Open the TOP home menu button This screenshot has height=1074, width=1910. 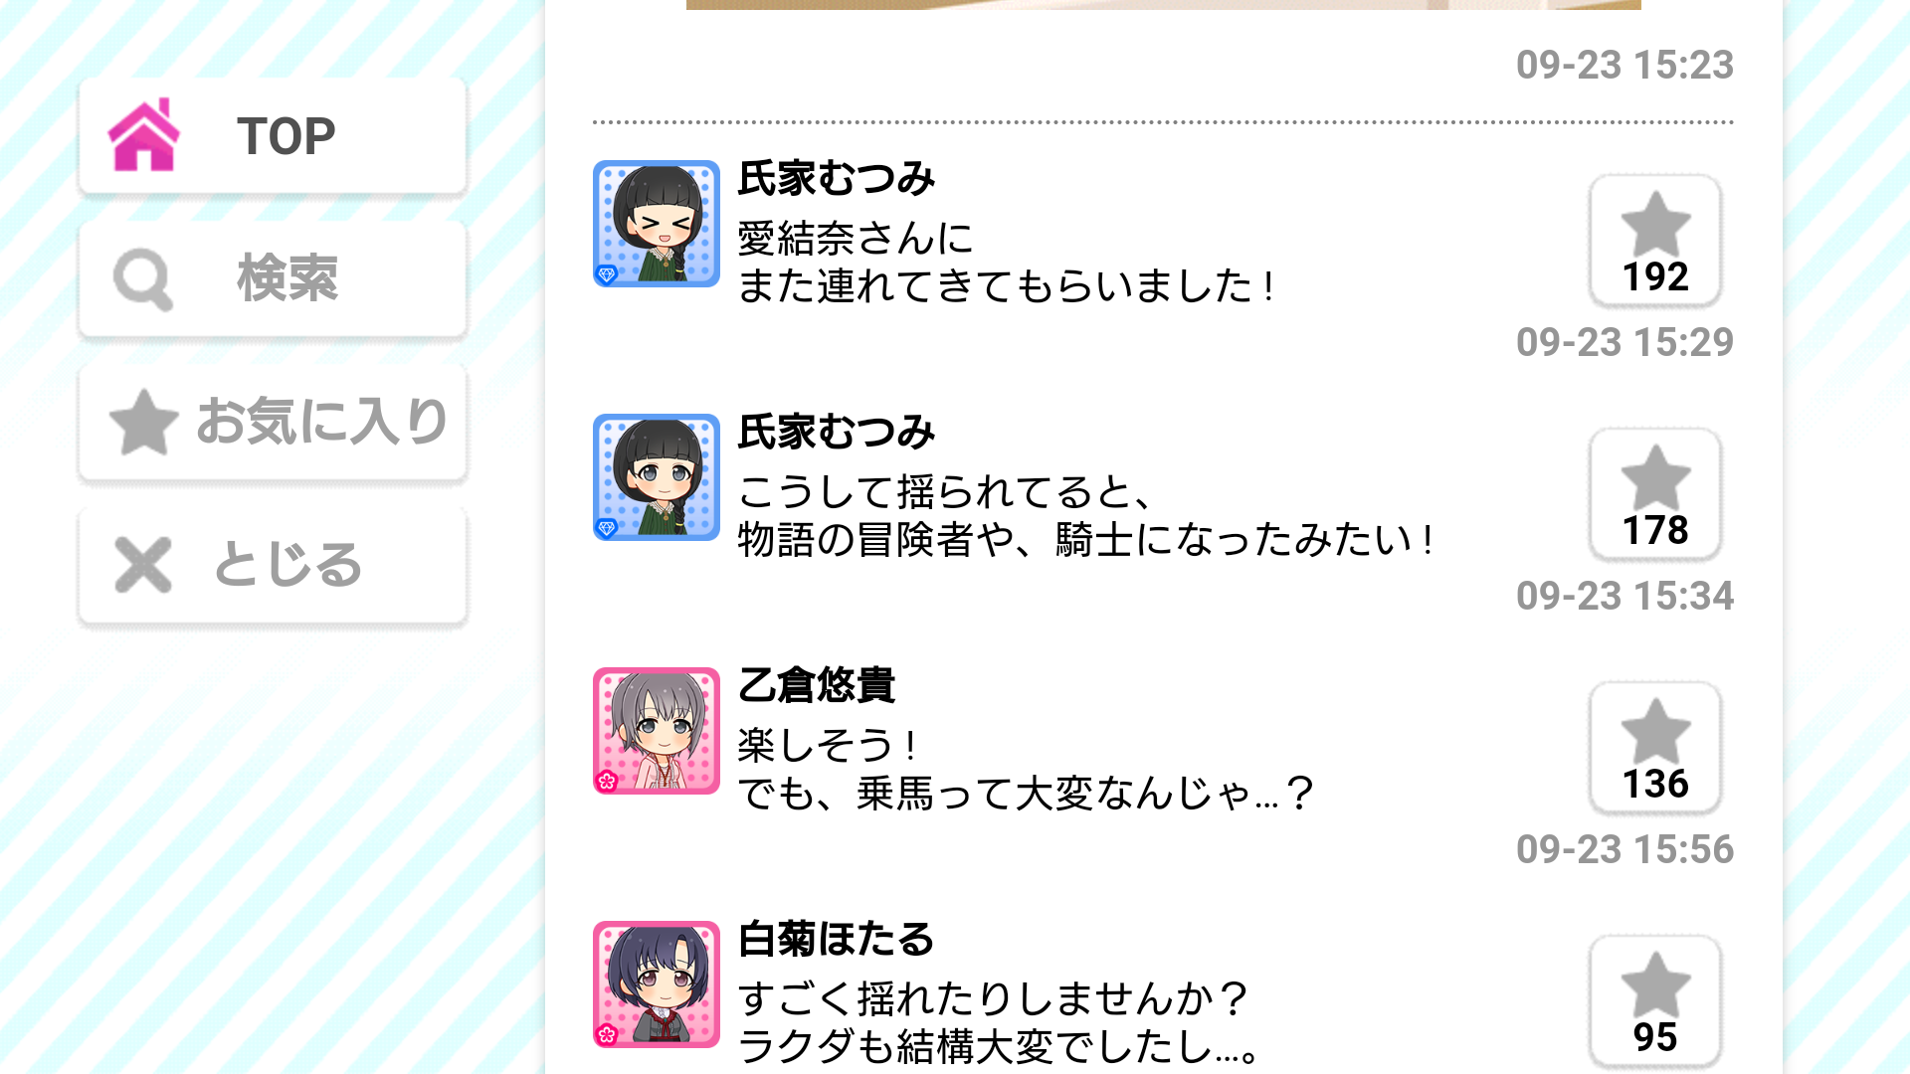273,136
